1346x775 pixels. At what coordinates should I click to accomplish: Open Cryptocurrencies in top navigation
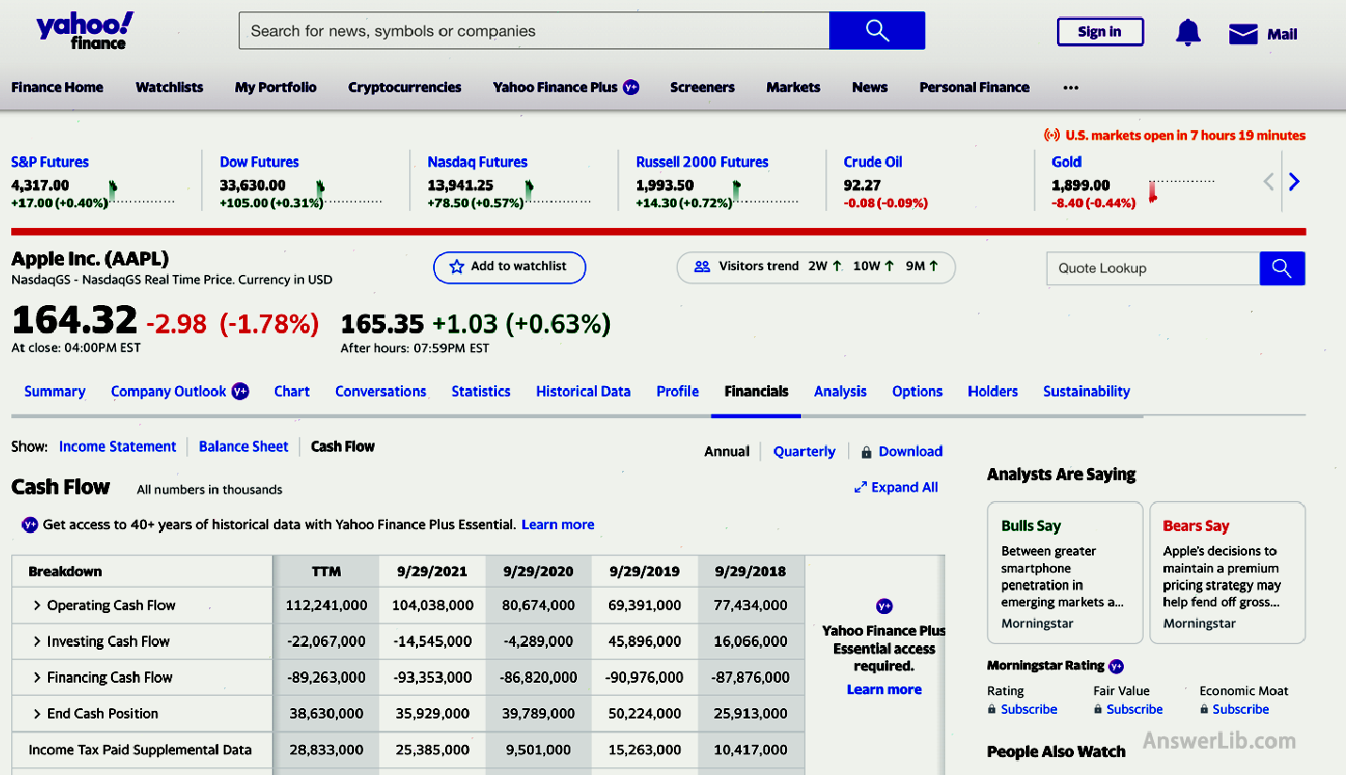click(x=405, y=88)
